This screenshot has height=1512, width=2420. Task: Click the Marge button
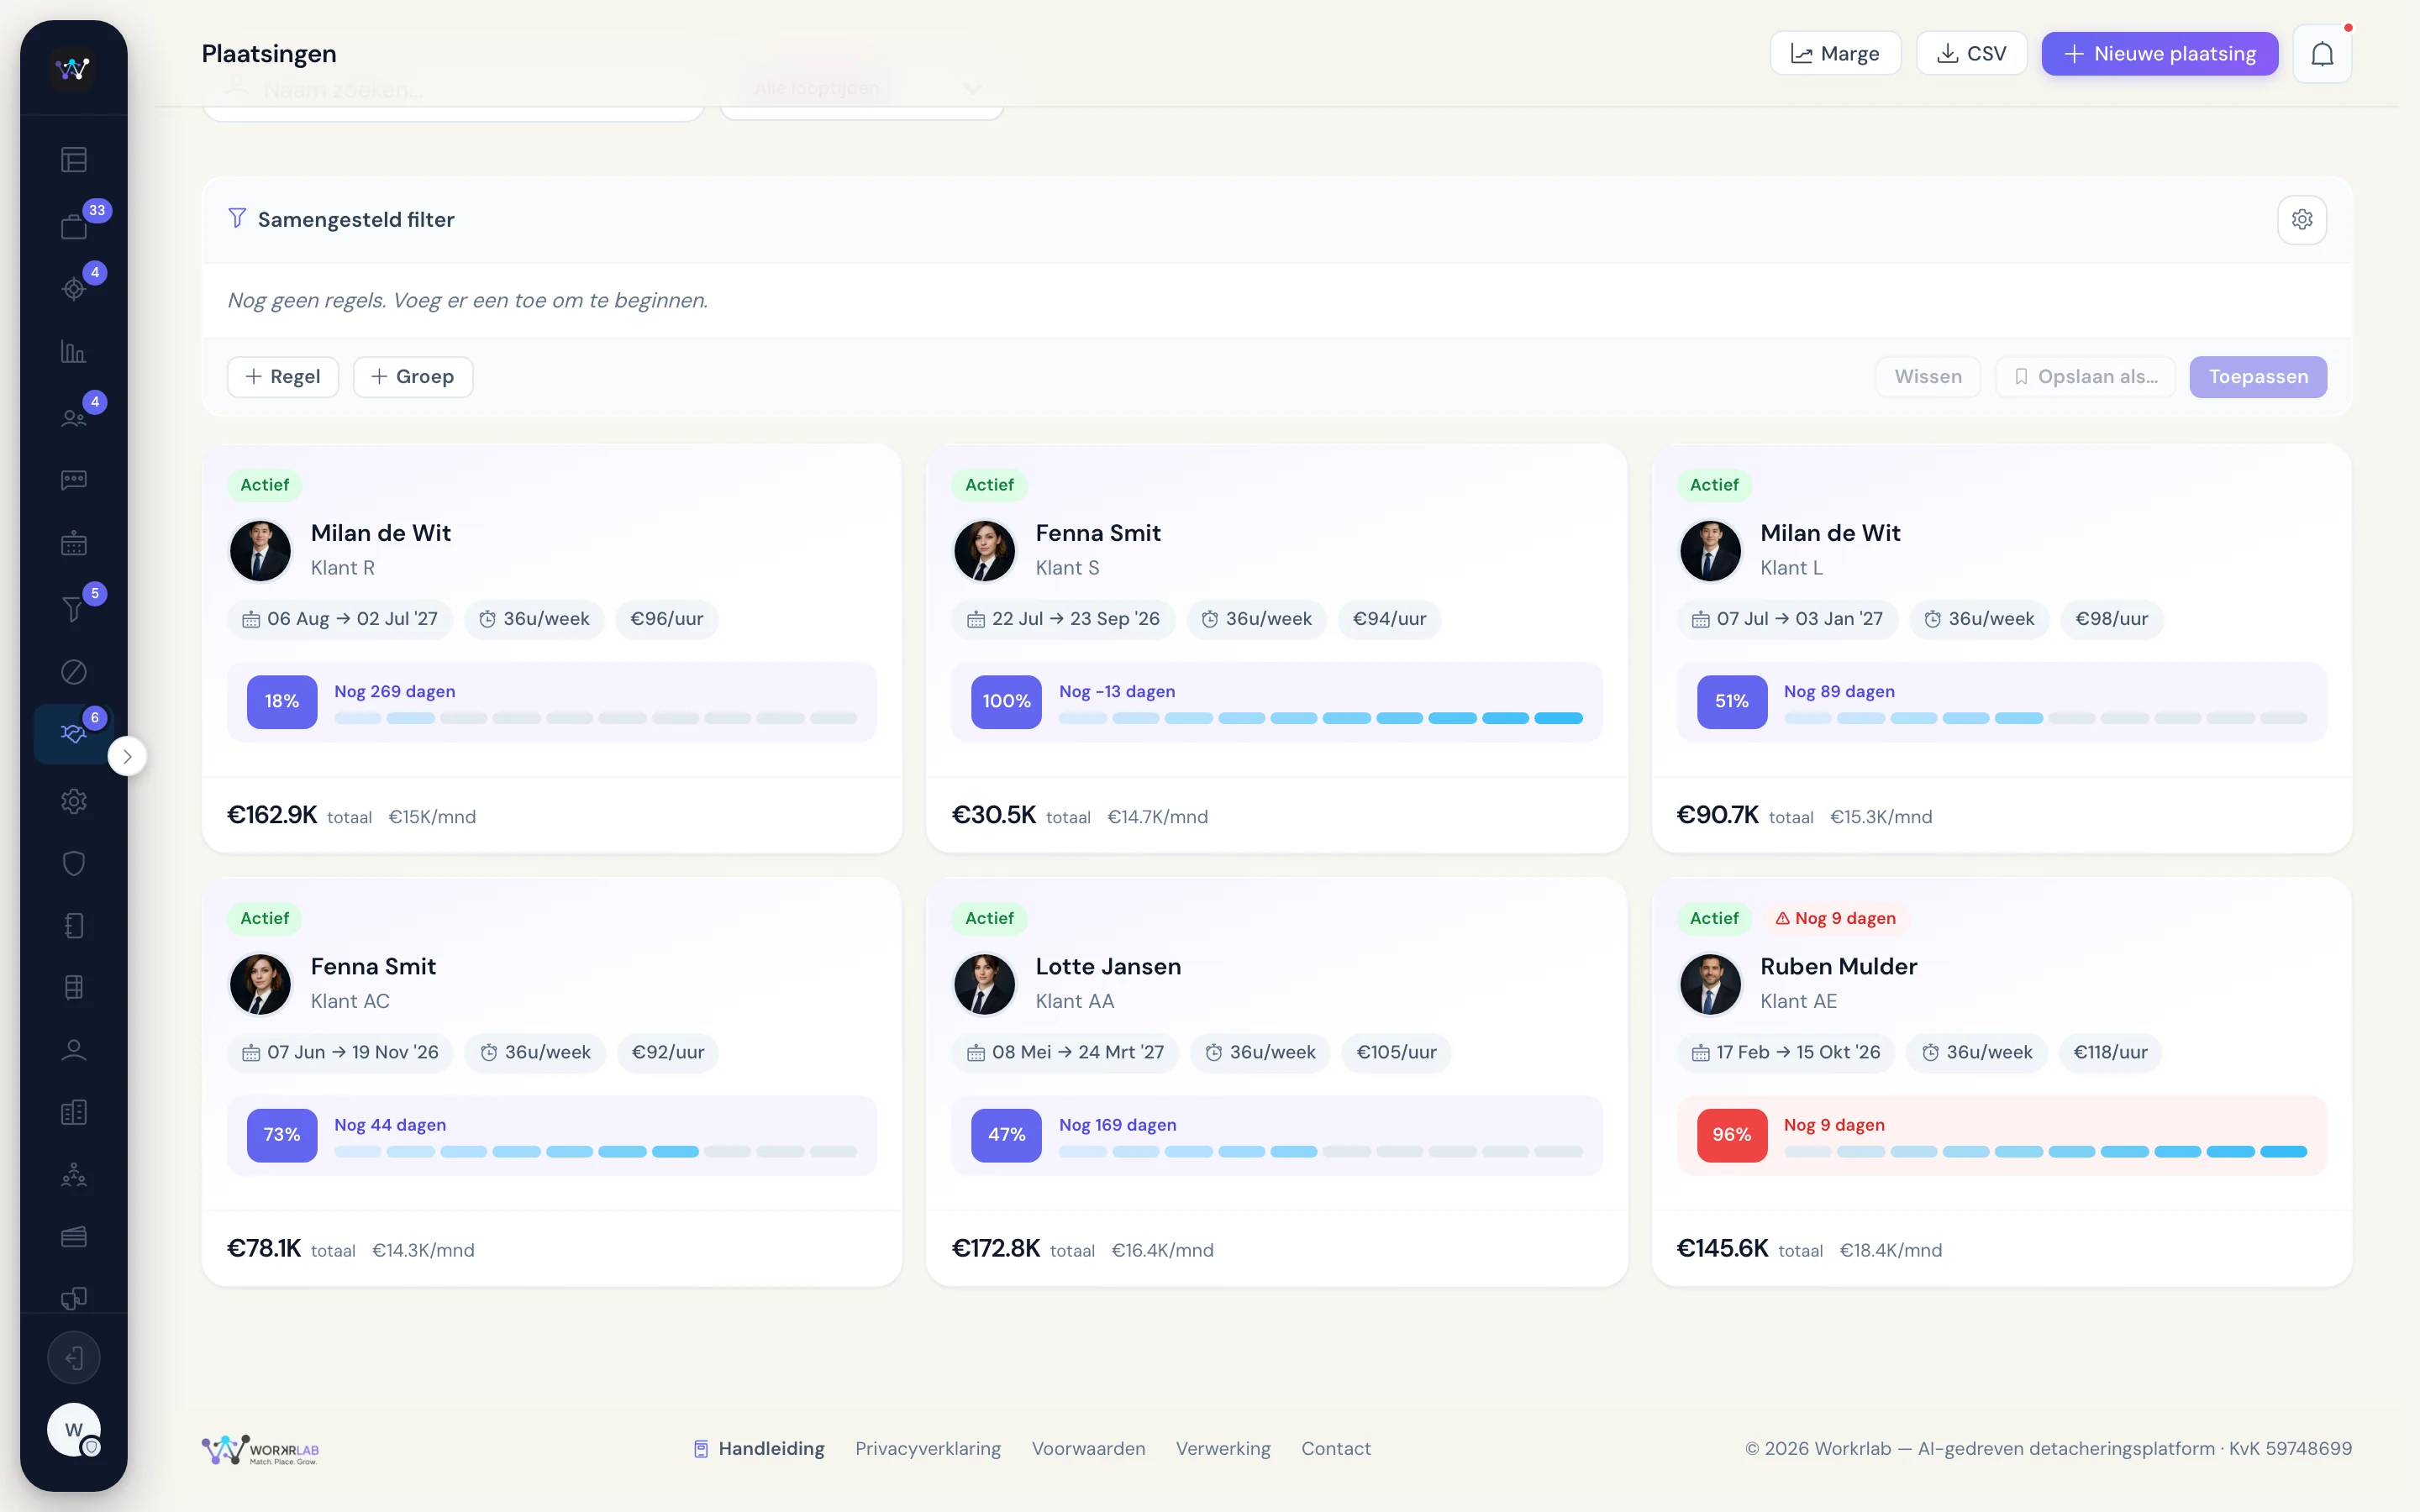[x=1835, y=54]
